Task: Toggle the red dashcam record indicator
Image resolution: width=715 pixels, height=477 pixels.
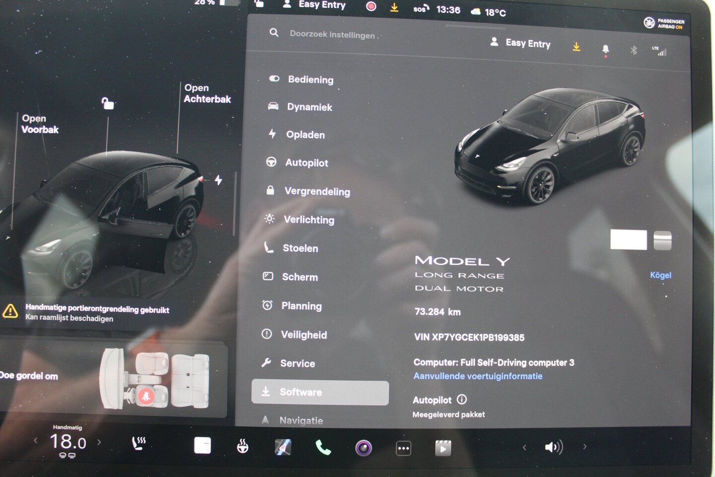Action: coord(371,6)
